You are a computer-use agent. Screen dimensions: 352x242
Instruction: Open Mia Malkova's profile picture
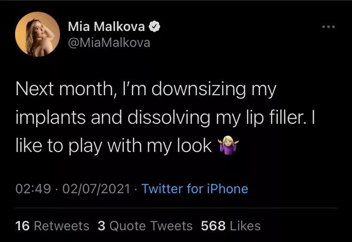click(38, 34)
